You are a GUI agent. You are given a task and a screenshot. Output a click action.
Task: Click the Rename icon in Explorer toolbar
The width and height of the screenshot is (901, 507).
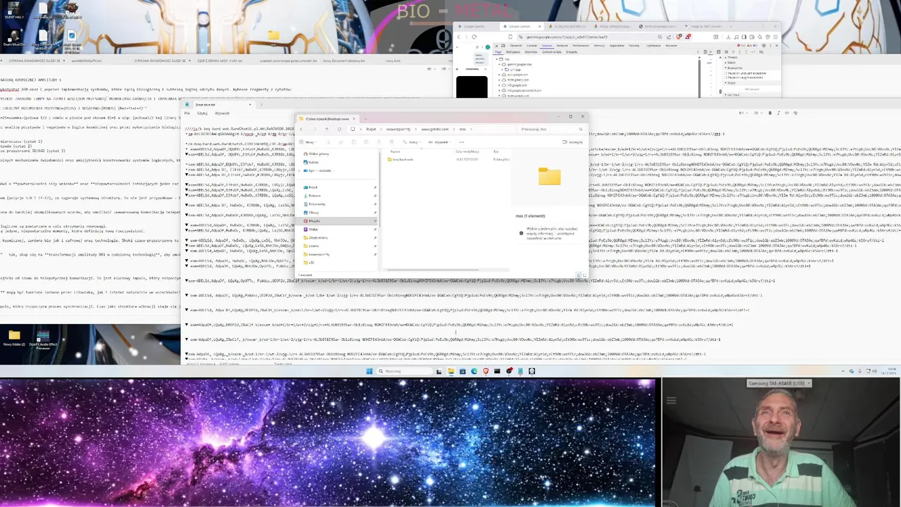[366, 142]
